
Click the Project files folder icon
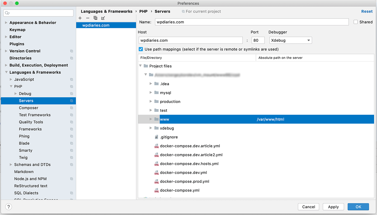(x=146, y=66)
